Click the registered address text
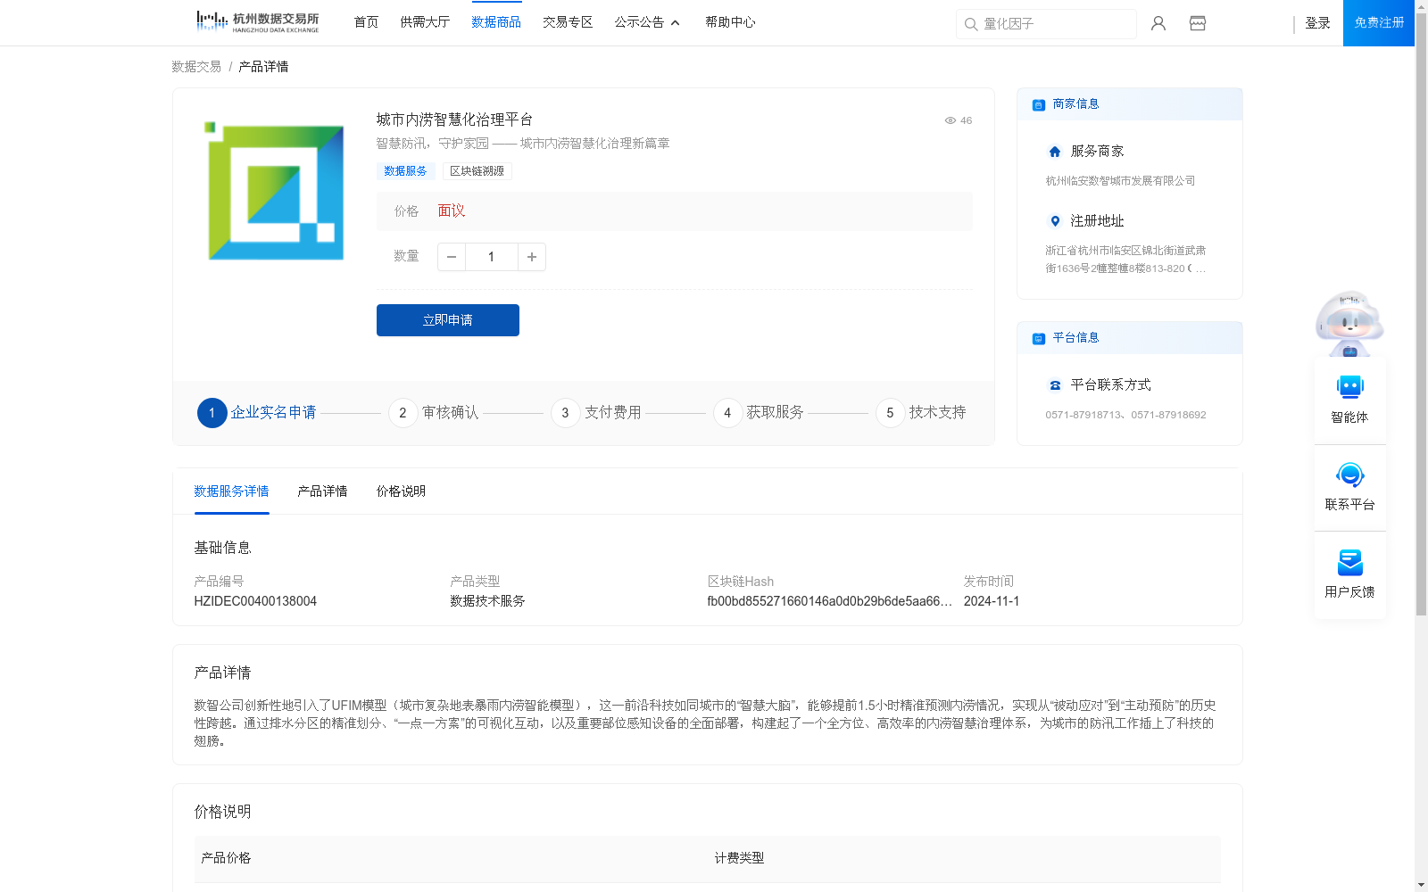 (x=1125, y=260)
